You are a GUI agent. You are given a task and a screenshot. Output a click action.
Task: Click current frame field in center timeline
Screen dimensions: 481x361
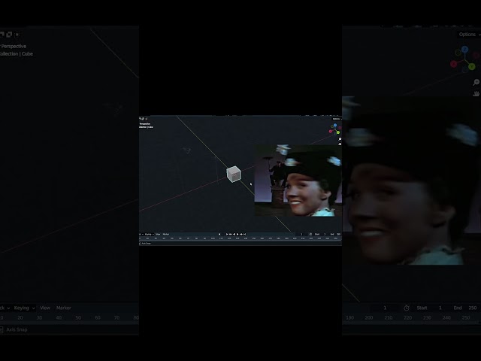point(301,234)
